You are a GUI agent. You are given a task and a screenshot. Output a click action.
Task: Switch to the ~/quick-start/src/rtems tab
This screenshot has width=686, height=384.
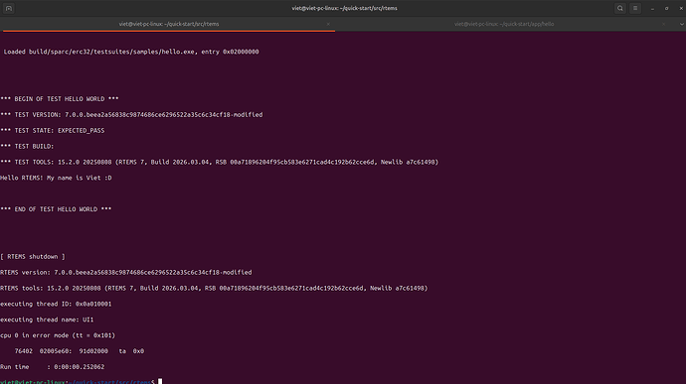(169, 24)
